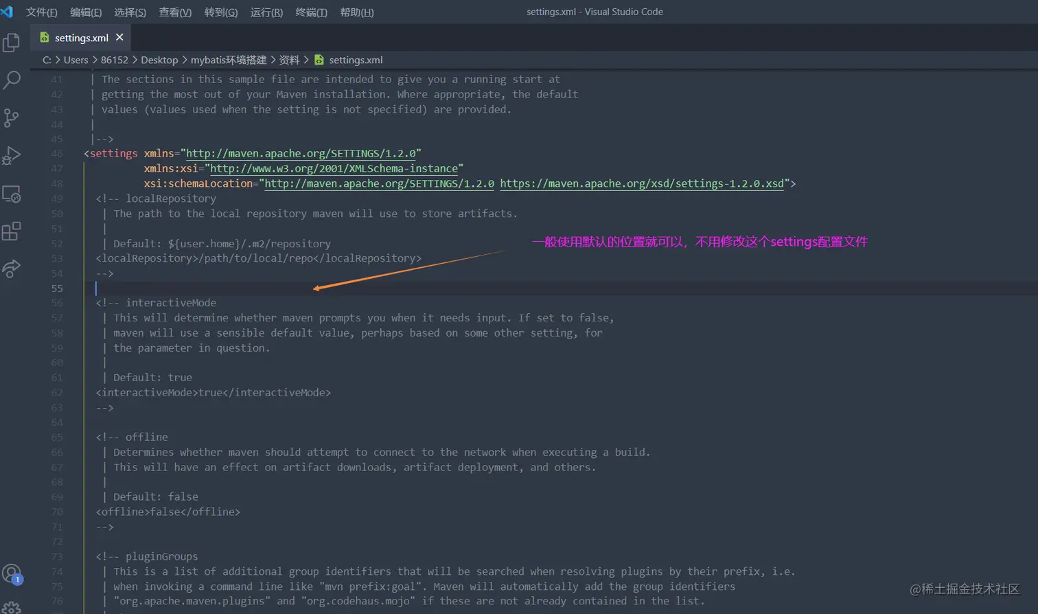Open the 帮助(H) menu
Screen dimensions: 1038x614
coord(357,12)
